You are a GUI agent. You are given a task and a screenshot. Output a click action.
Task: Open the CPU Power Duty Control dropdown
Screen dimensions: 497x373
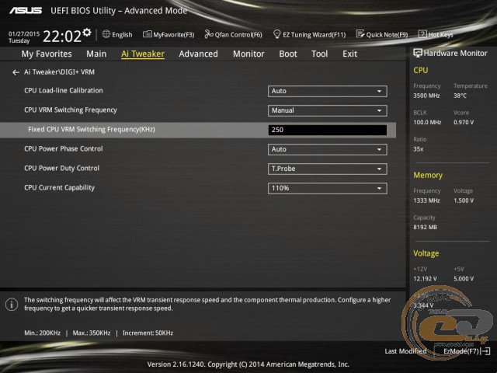[328, 169]
